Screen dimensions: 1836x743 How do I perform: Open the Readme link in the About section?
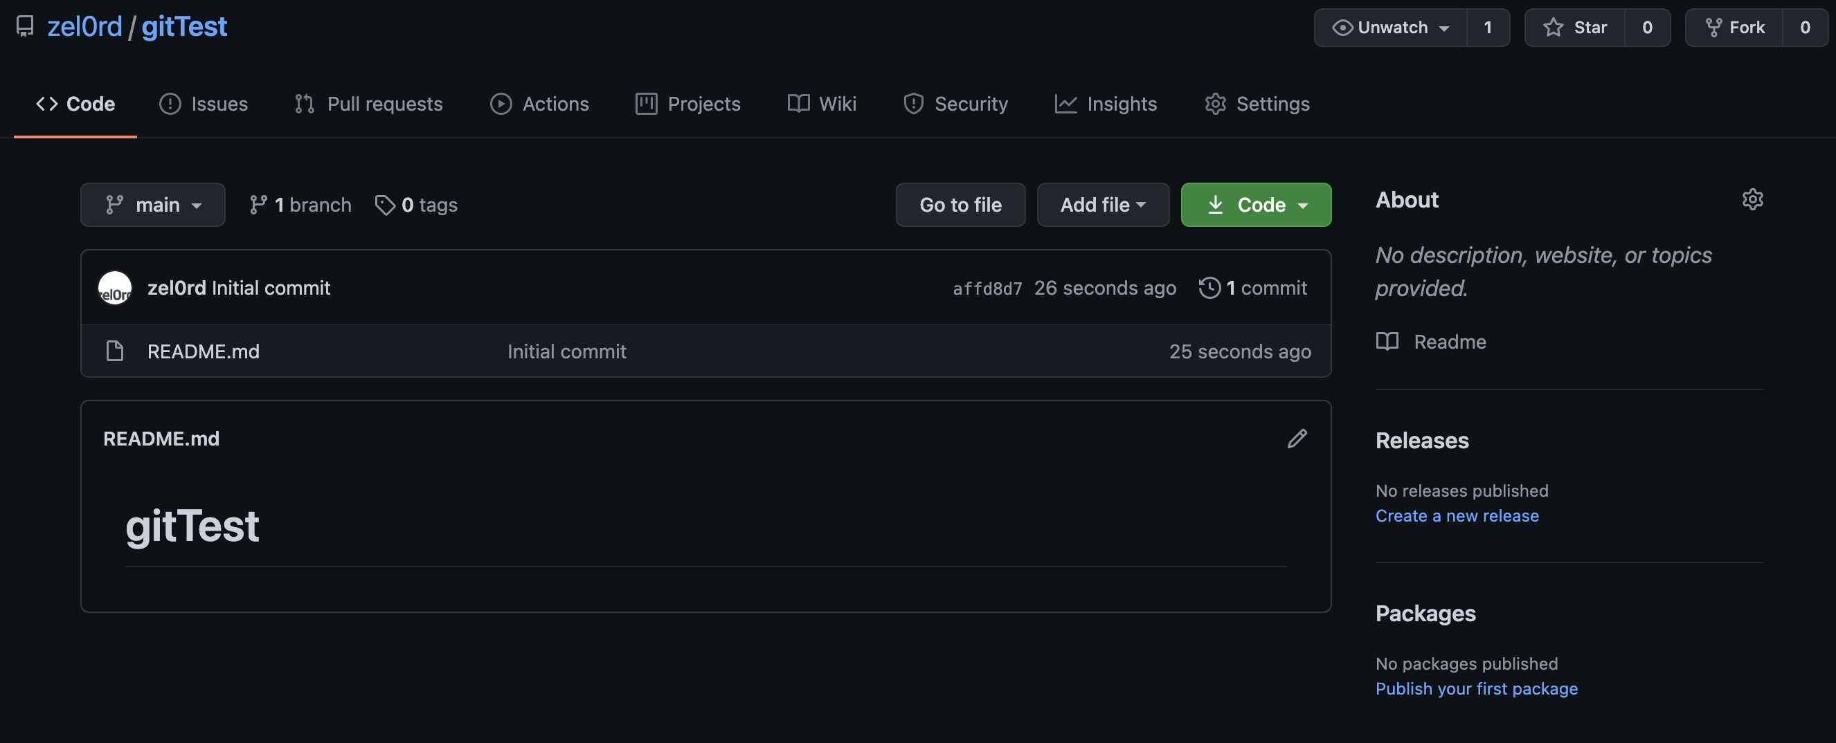[1431, 342]
